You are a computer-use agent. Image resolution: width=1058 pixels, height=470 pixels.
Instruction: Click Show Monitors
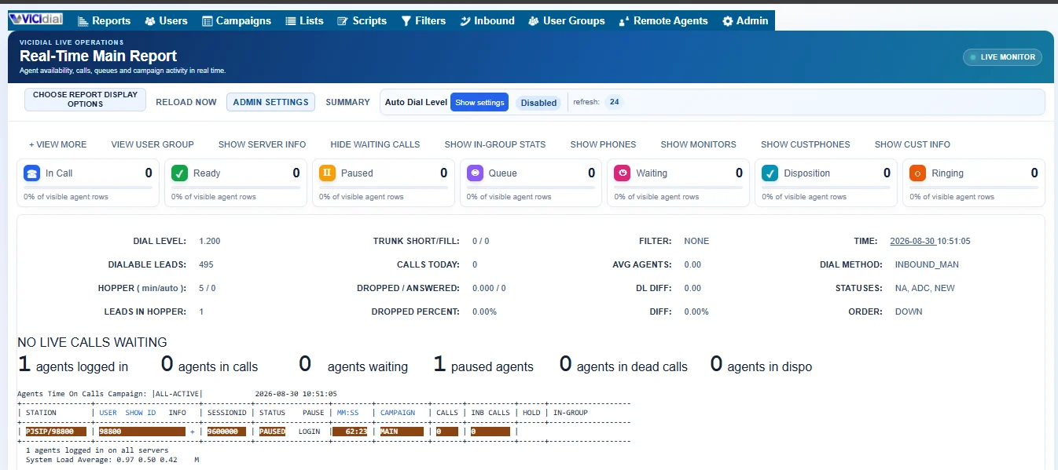(698, 144)
